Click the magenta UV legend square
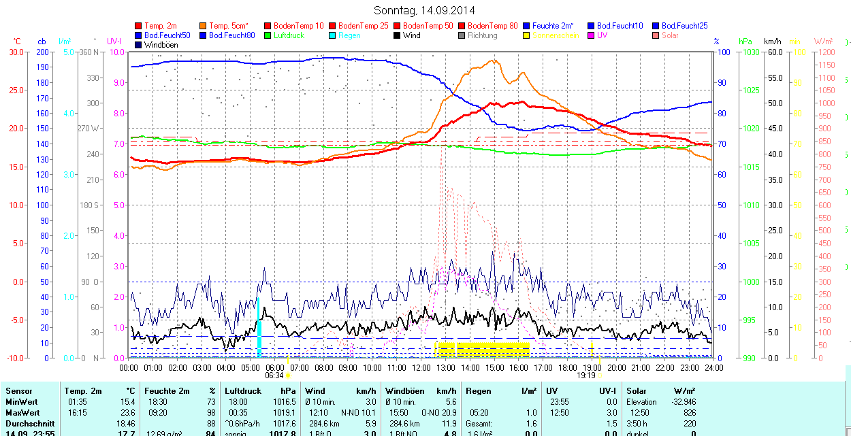The width and height of the screenshot is (851, 436). (592, 35)
